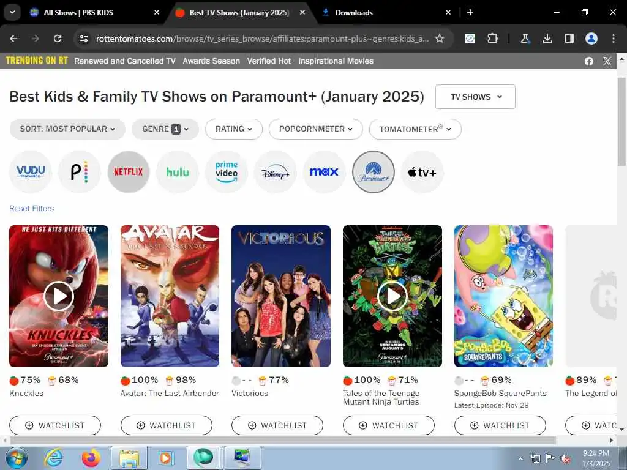Close the All Shows PBS KIDS tab
Screen dimensions: 627x470
click(x=157, y=12)
